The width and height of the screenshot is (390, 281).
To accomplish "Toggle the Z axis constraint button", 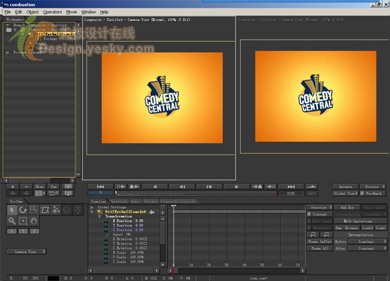I will (x=34, y=231).
